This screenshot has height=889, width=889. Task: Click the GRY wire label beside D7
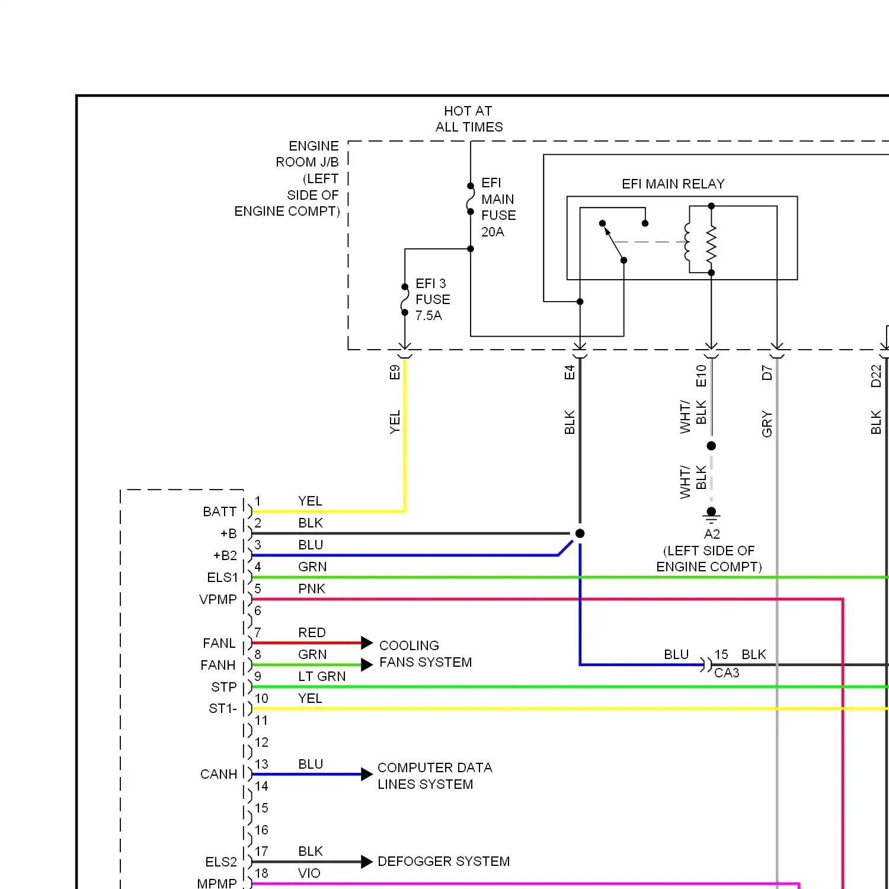click(767, 424)
